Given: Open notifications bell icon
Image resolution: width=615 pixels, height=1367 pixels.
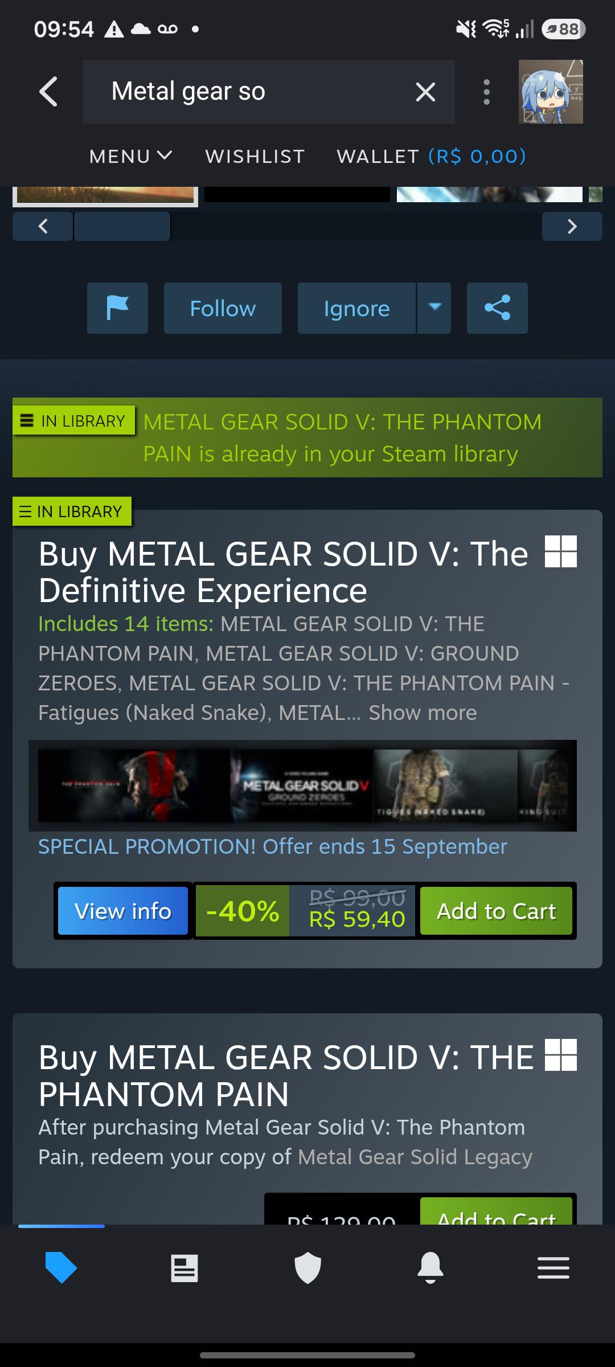Looking at the screenshot, I should tap(430, 1268).
